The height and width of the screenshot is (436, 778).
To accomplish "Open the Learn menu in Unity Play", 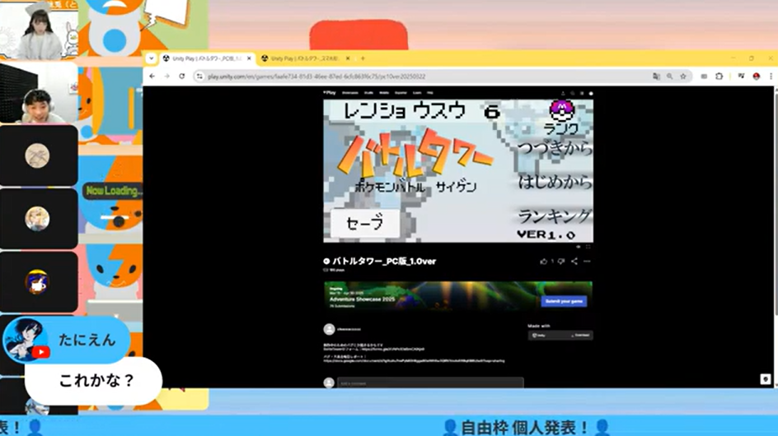I will click(x=417, y=93).
